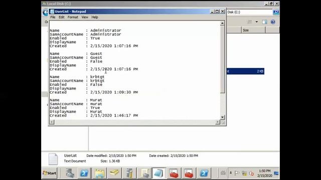This screenshot has height=180, width=321.
Task: Open Notepad's File menu
Action: tap(53, 17)
